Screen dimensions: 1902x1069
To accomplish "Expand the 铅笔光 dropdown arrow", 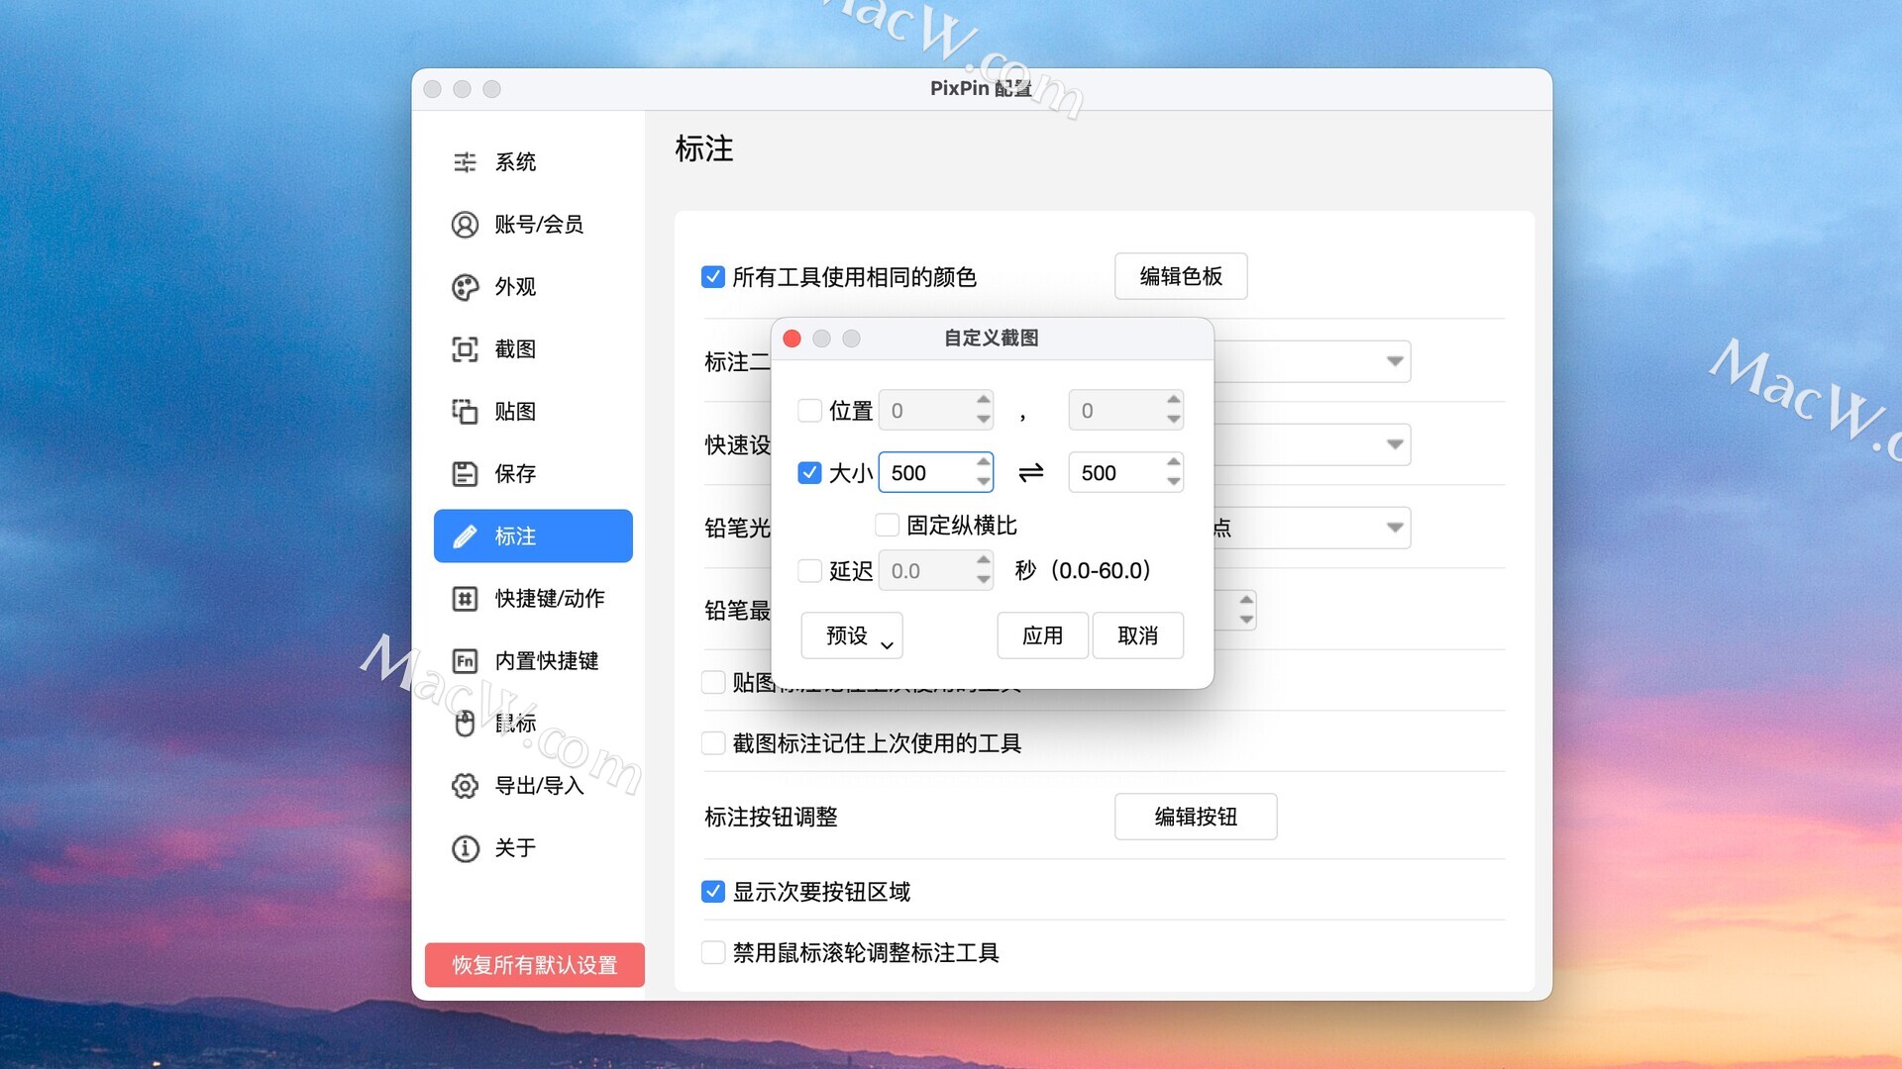I will 1394,528.
